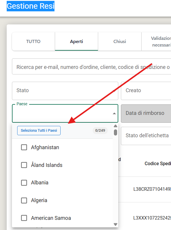Tick the Algeria checkbox
Viewport: 171px width, 230px height.
point(24,200)
